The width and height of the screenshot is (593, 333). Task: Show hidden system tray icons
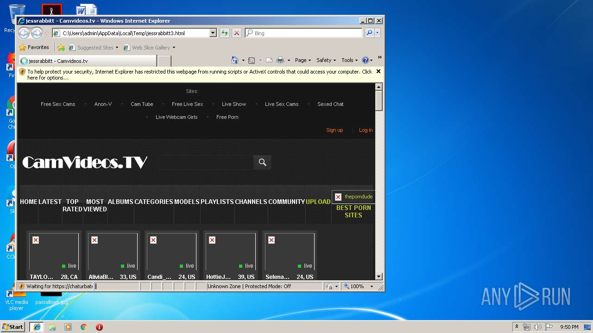coord(517,327)
